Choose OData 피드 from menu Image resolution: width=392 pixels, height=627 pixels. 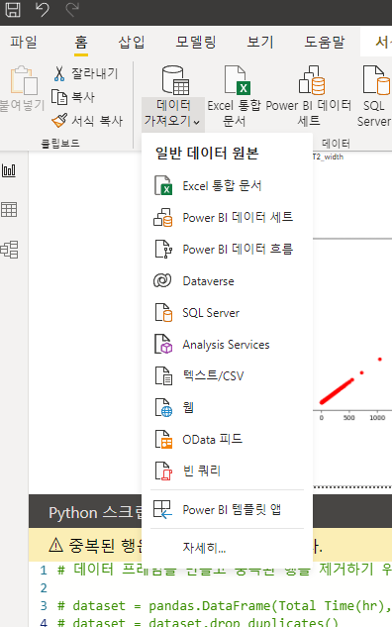pyautogui.click(x=227, y=439)
